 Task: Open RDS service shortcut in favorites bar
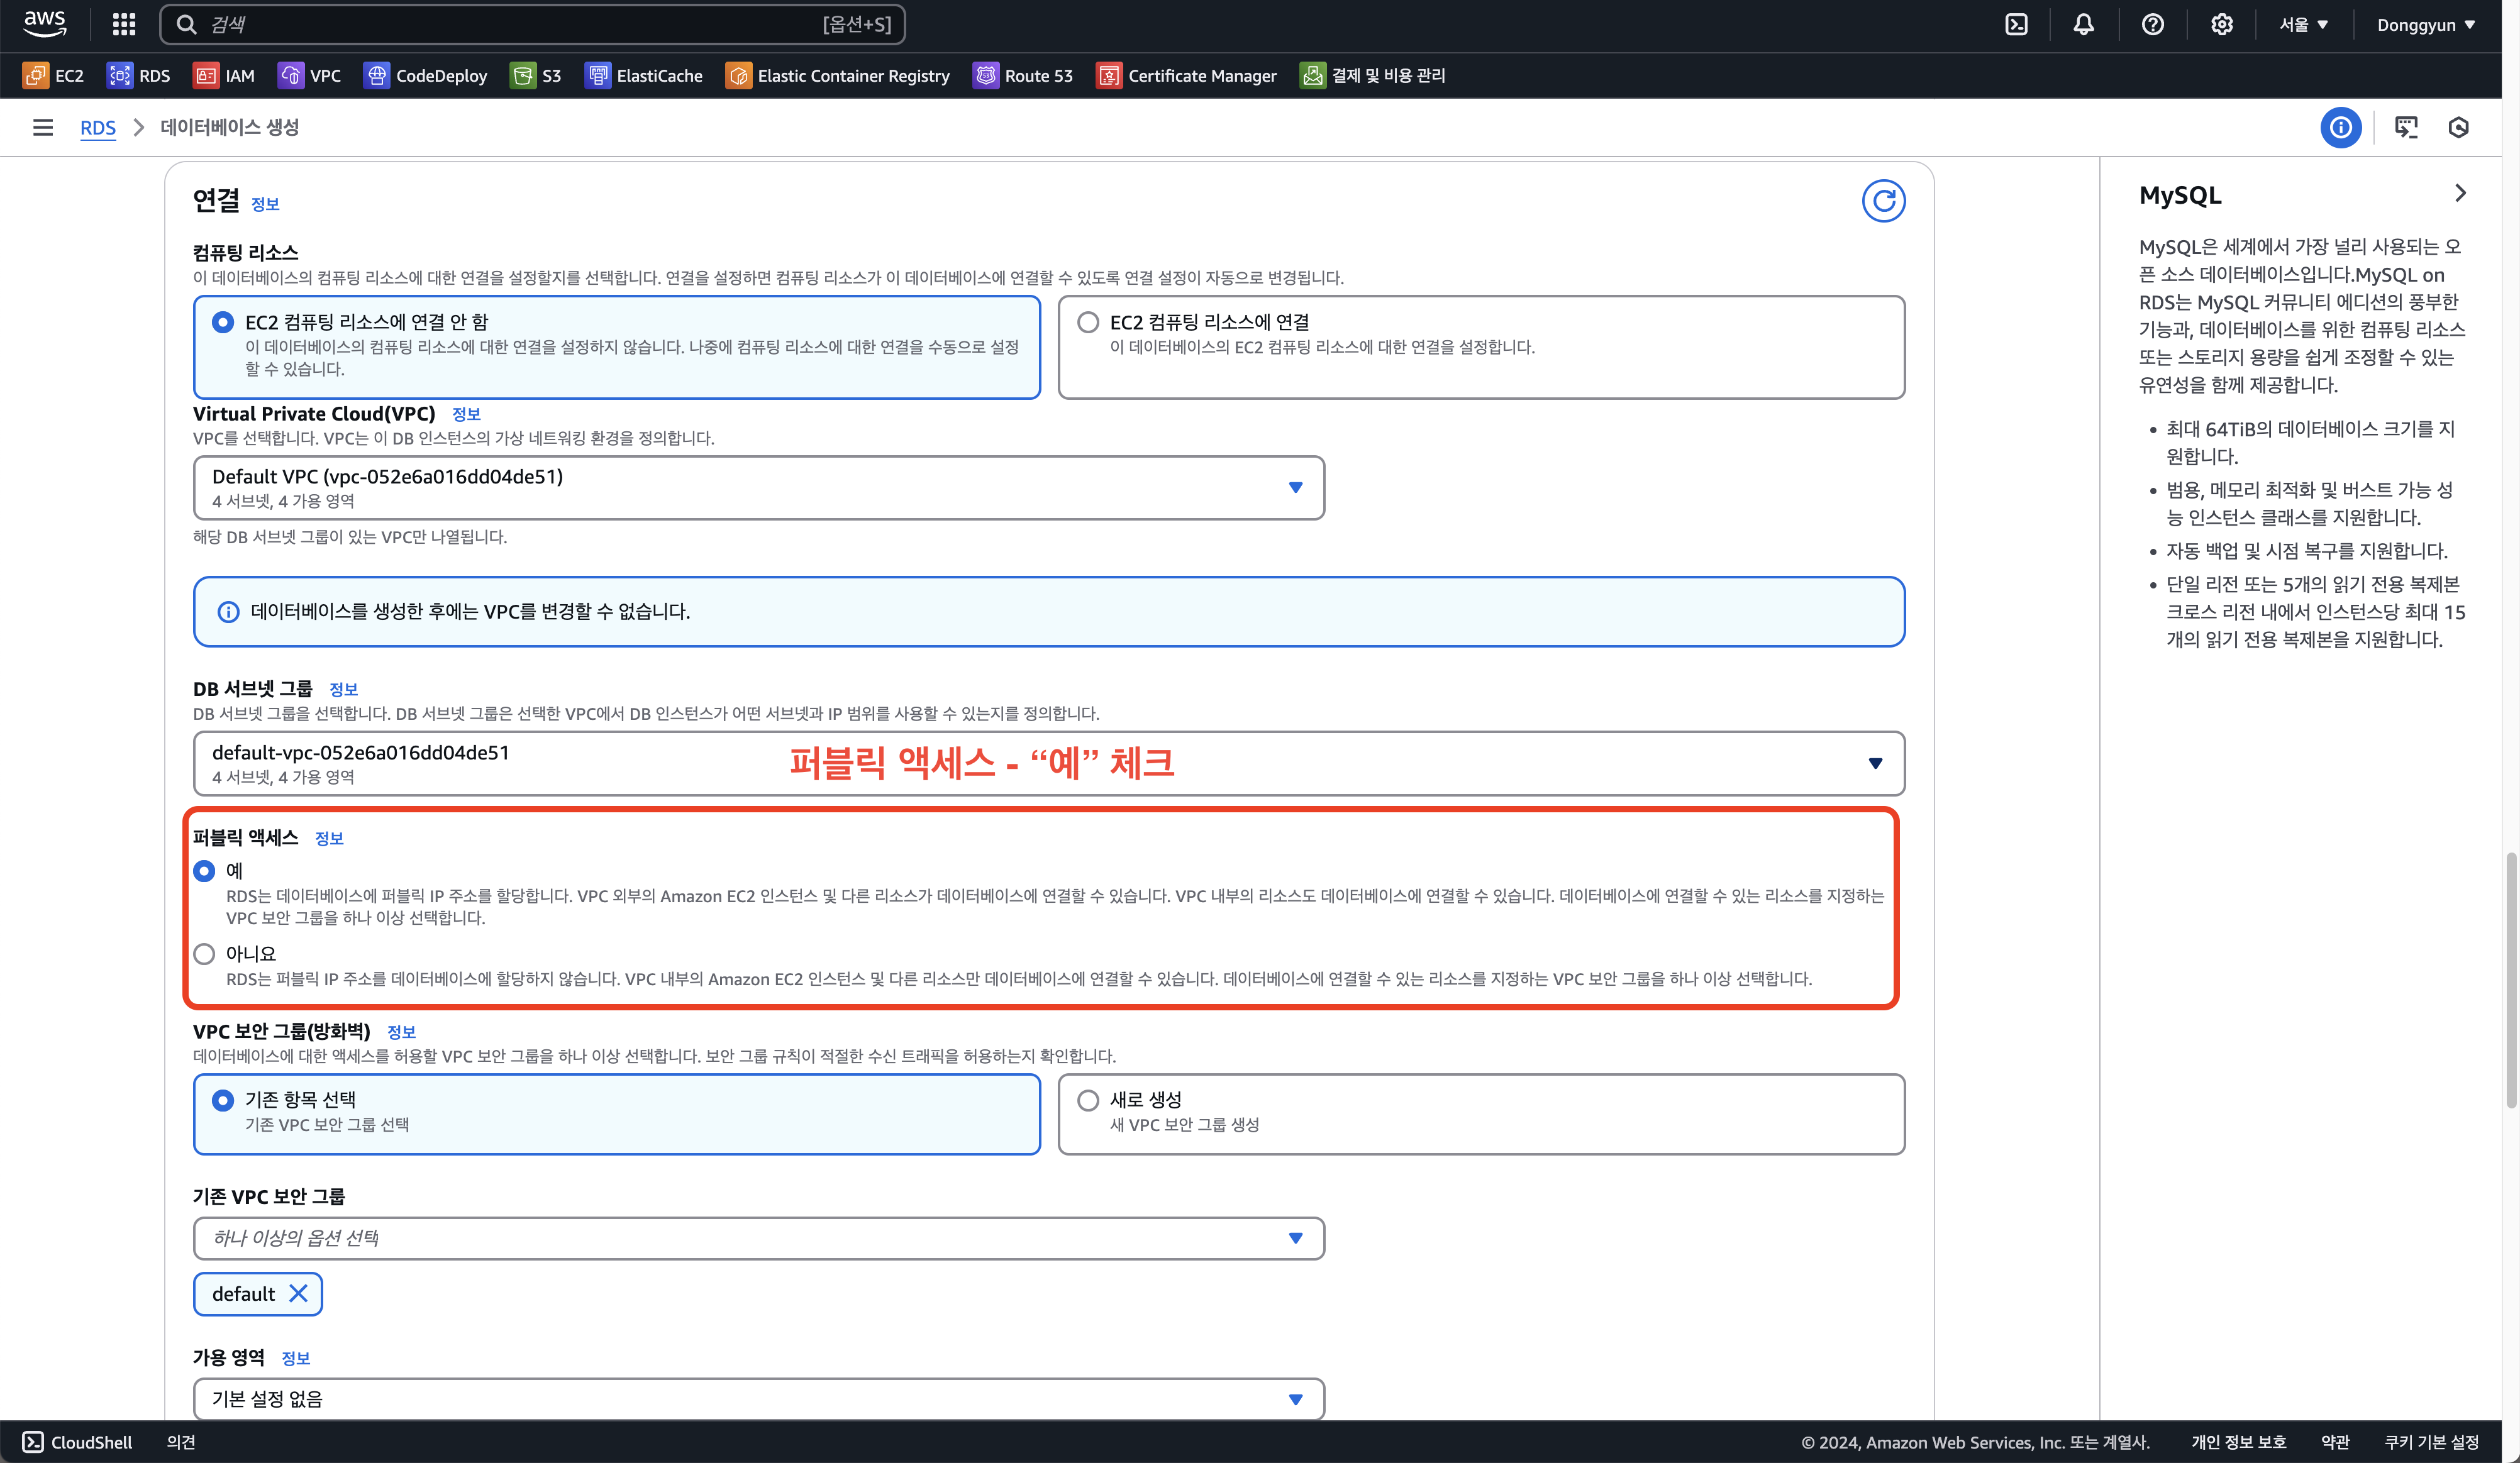click(138, 75)
